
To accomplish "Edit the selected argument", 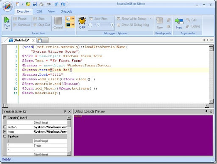I will point(192,20).
